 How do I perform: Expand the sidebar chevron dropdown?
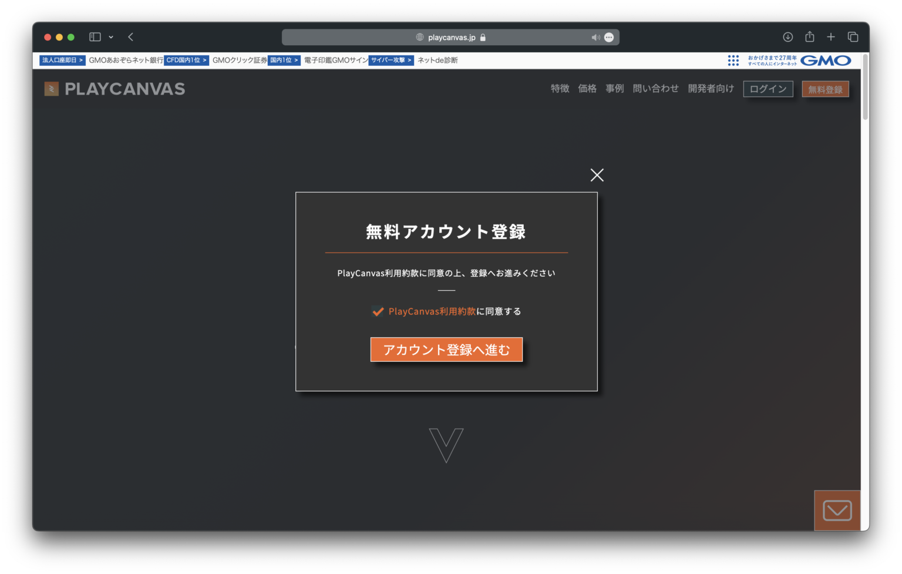click(111, 37)
